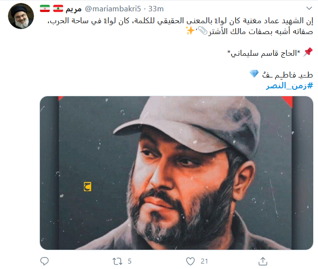This screenshot has width=318, height=269.
Task: Click the Lebanon flag emoji beside name
Action: [x=58, y=9]
